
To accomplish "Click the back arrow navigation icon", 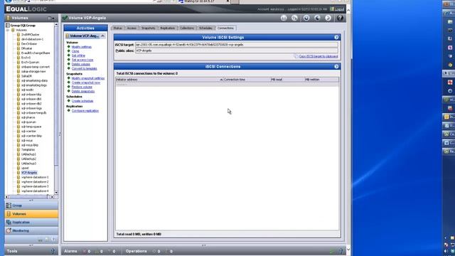I will (317, 18).
